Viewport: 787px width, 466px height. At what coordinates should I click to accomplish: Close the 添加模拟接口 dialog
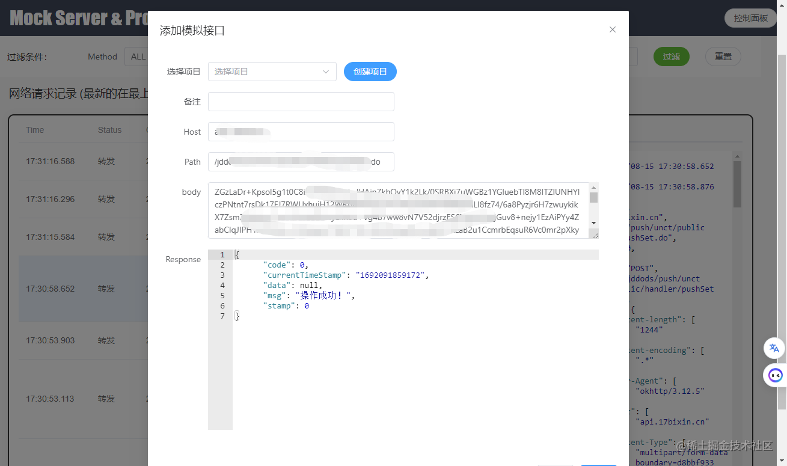[613, 29]
